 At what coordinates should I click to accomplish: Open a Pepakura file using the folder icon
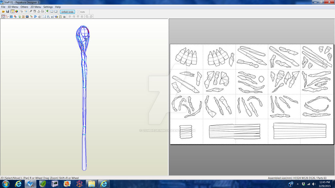pyautogui.click(x=3, y=11)
